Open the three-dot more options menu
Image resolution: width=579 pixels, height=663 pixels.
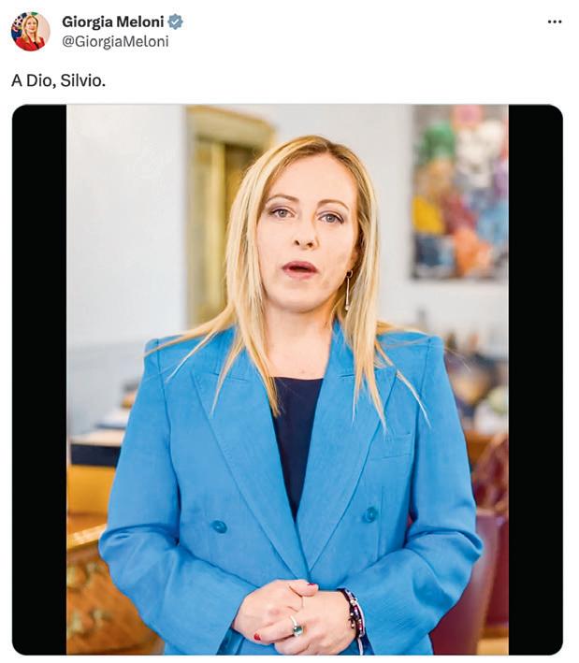[554, 22]
